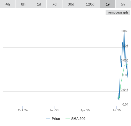Screen dimensions: 131x126
Task: Click the Jan '25 axis label
Action: click(54, 110)
